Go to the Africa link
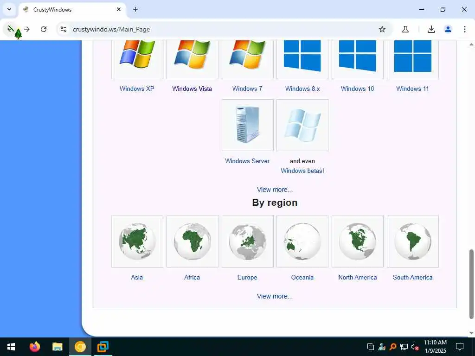The image size is (475, 356). (x=192, y=277)
